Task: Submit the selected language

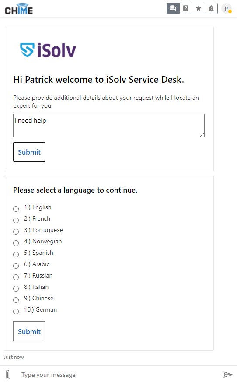Action: pyautogui.click(x=29, y=331)
